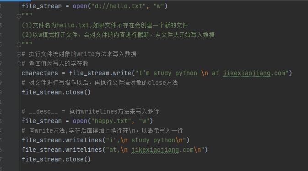Image resolution: width=308 pixels, height=171 pixels.
Task: Click underlined jikexiaojiang in the writelines call
Action: 155,150
